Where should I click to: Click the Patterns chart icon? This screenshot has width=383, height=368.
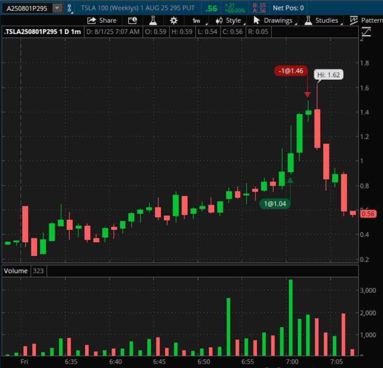354,20
